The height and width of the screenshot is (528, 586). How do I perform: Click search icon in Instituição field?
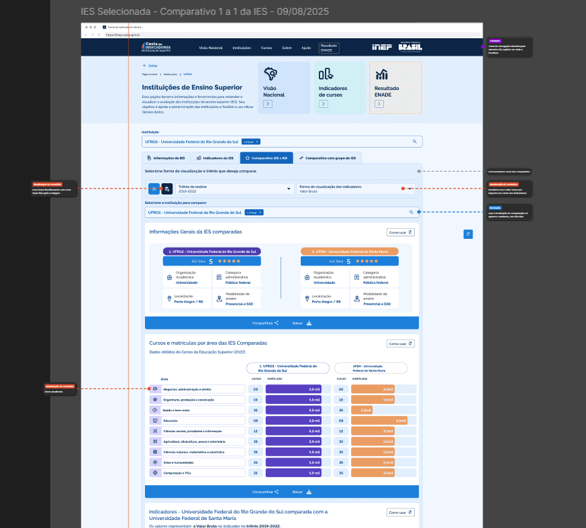coord(414,142)
